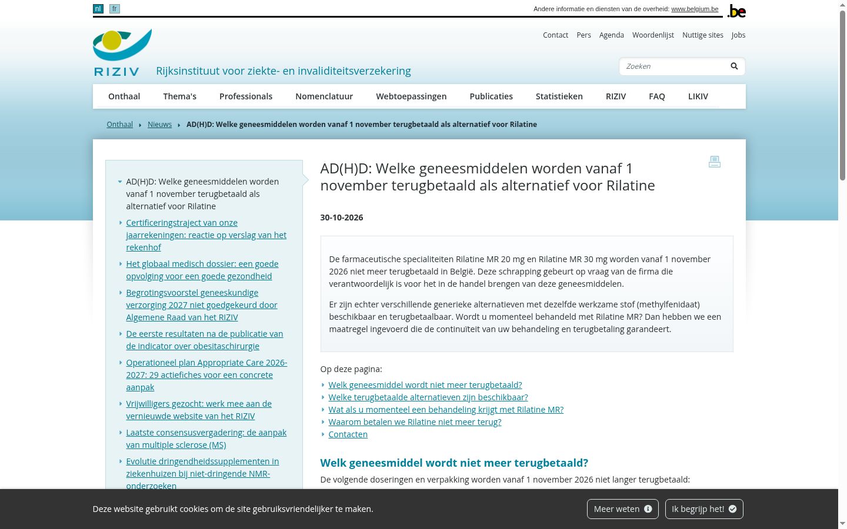Print the article via printer icon
The width and height of the screenshot is (847, 529).
[x=715, y=162]
